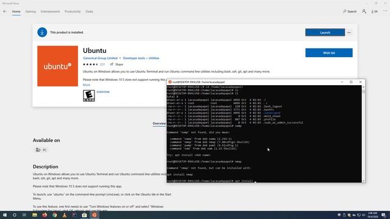The width and height of the screenshot is (390, 219).
Task: Open the user account icon
Action: click(x=364, y=12)
